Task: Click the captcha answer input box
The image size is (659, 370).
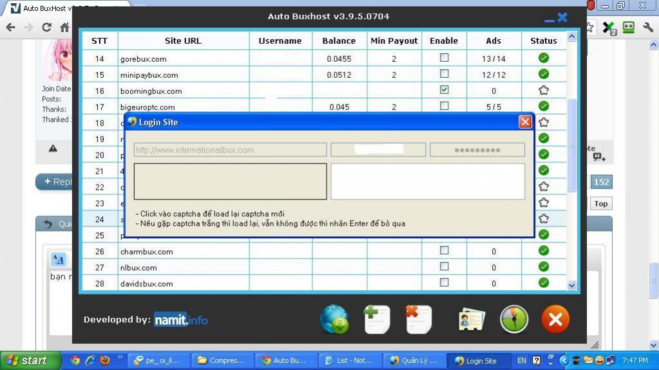Action: point(428,181)
